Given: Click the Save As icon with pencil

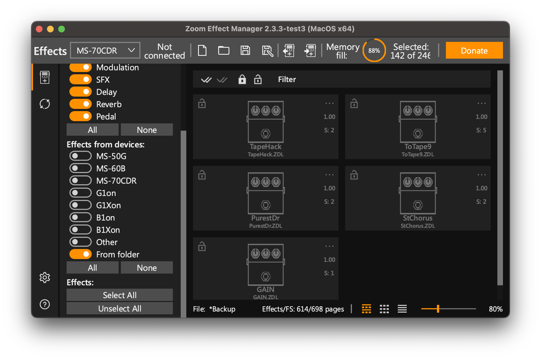Looking at the screenshot, I should tap(267, 51).
